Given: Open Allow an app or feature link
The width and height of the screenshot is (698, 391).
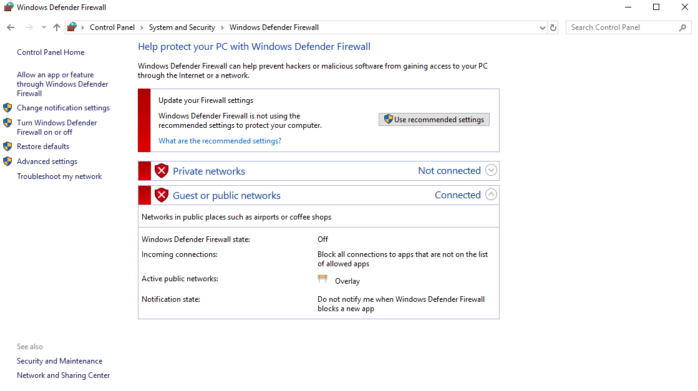Looking at the screenshot, I should pyautogui.click(x=62, y=84).
